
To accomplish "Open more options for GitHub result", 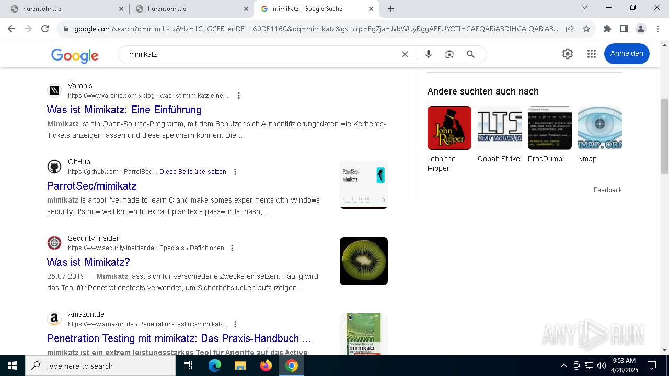I will point(235,172).
